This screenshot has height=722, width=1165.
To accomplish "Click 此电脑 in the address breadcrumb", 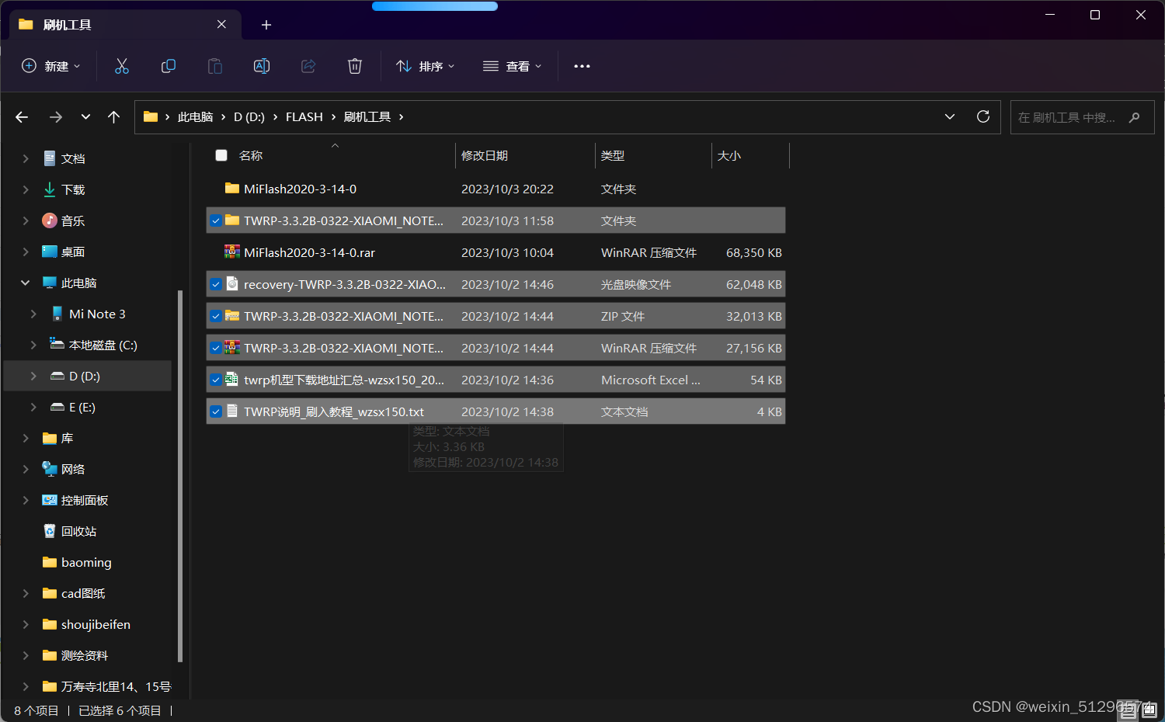I will [x=195, y=116].
